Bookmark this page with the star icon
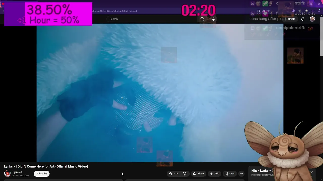Image resolution: width=323 pixels, height=181 pixels. [x=268, y=11]
